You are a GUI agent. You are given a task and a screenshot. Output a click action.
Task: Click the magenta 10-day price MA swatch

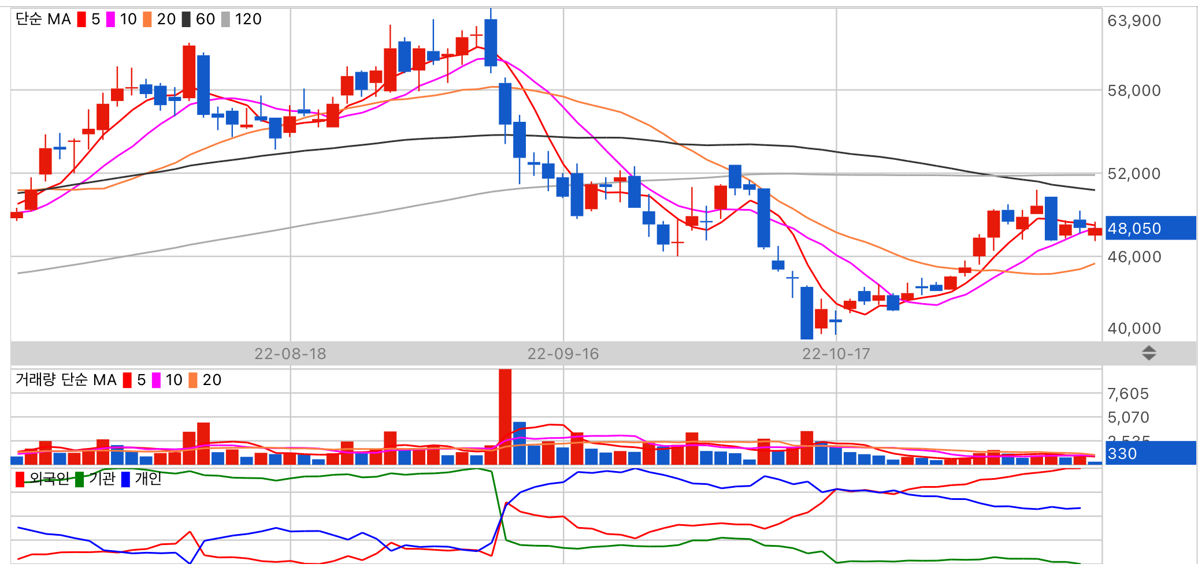110,20
